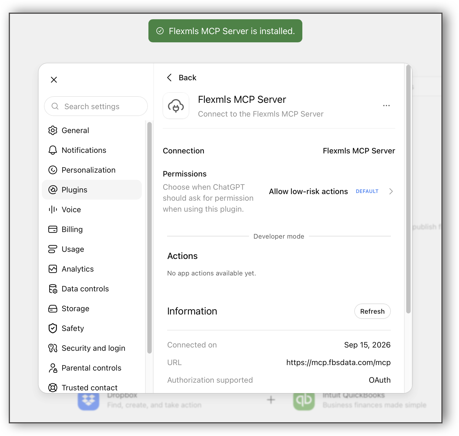Screen dimensions: 459x436
Task: Click the Analytics chart icon
Action: pos(53,269)
